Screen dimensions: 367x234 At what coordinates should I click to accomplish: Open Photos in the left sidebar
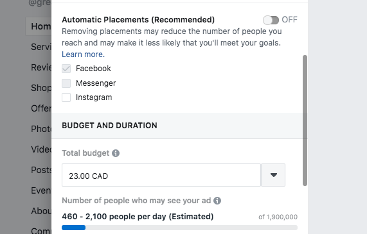[41, 129]
